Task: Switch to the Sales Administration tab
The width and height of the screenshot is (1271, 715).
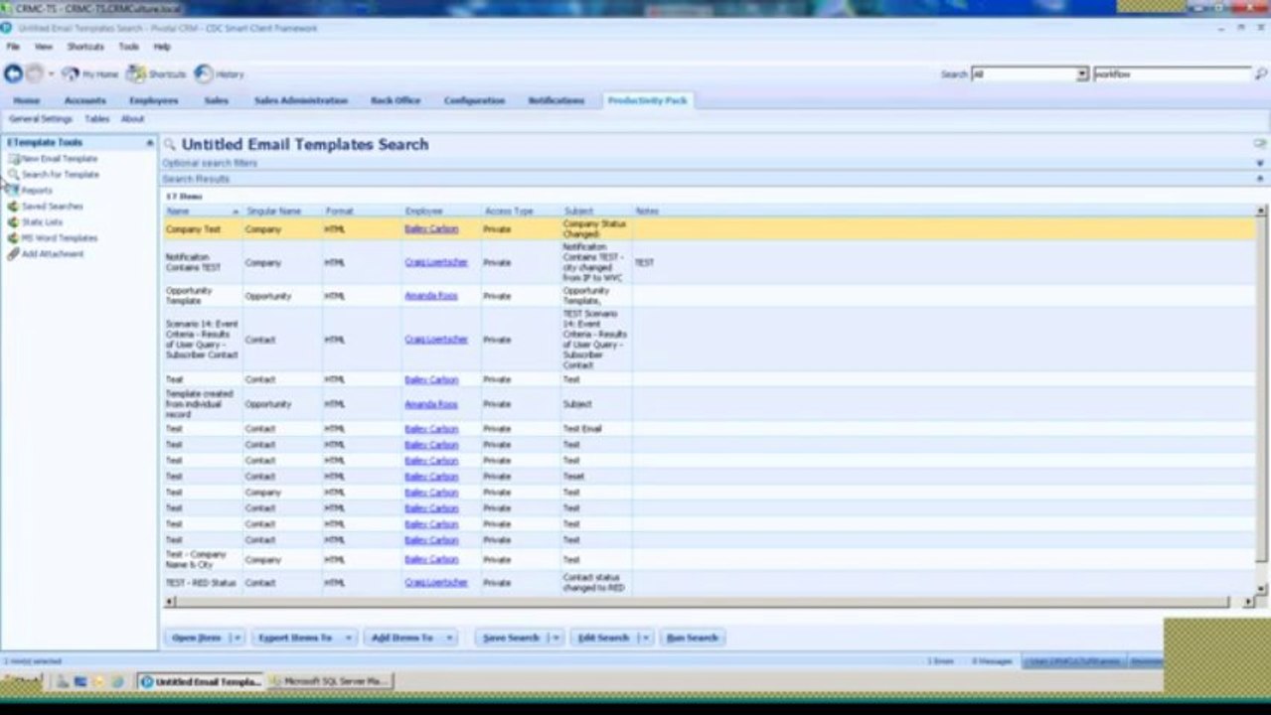Action: coord(301,101)
